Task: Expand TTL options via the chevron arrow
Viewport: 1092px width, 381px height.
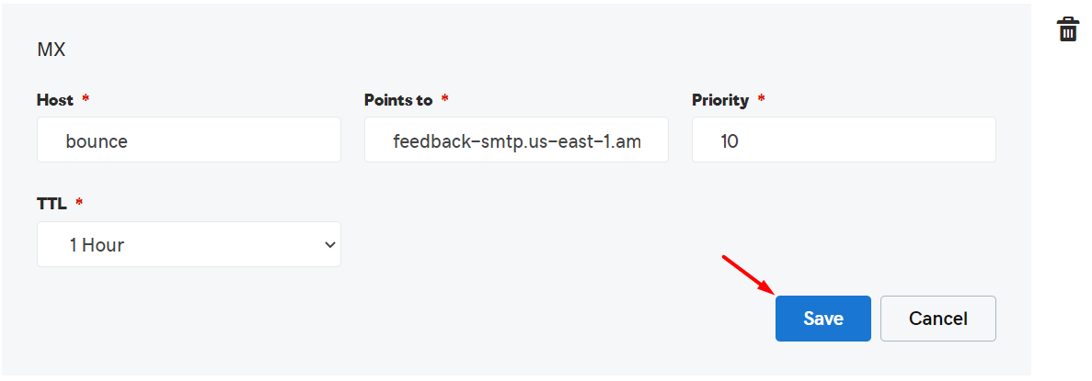Action: click(329, 245)
